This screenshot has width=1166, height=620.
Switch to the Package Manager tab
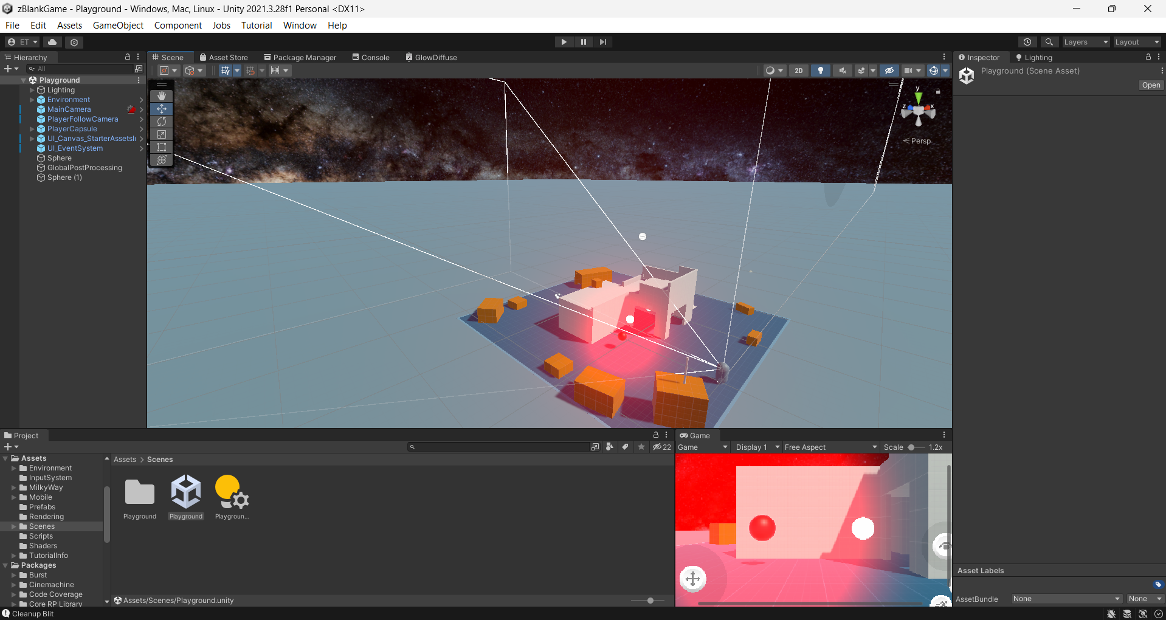(300, 57)
